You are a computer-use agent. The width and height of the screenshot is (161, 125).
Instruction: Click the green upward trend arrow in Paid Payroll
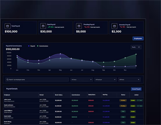[x=49, y=27]
